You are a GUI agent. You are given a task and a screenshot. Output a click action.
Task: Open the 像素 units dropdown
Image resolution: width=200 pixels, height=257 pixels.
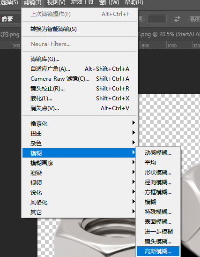pyautogui.click(x=10, y=19)
